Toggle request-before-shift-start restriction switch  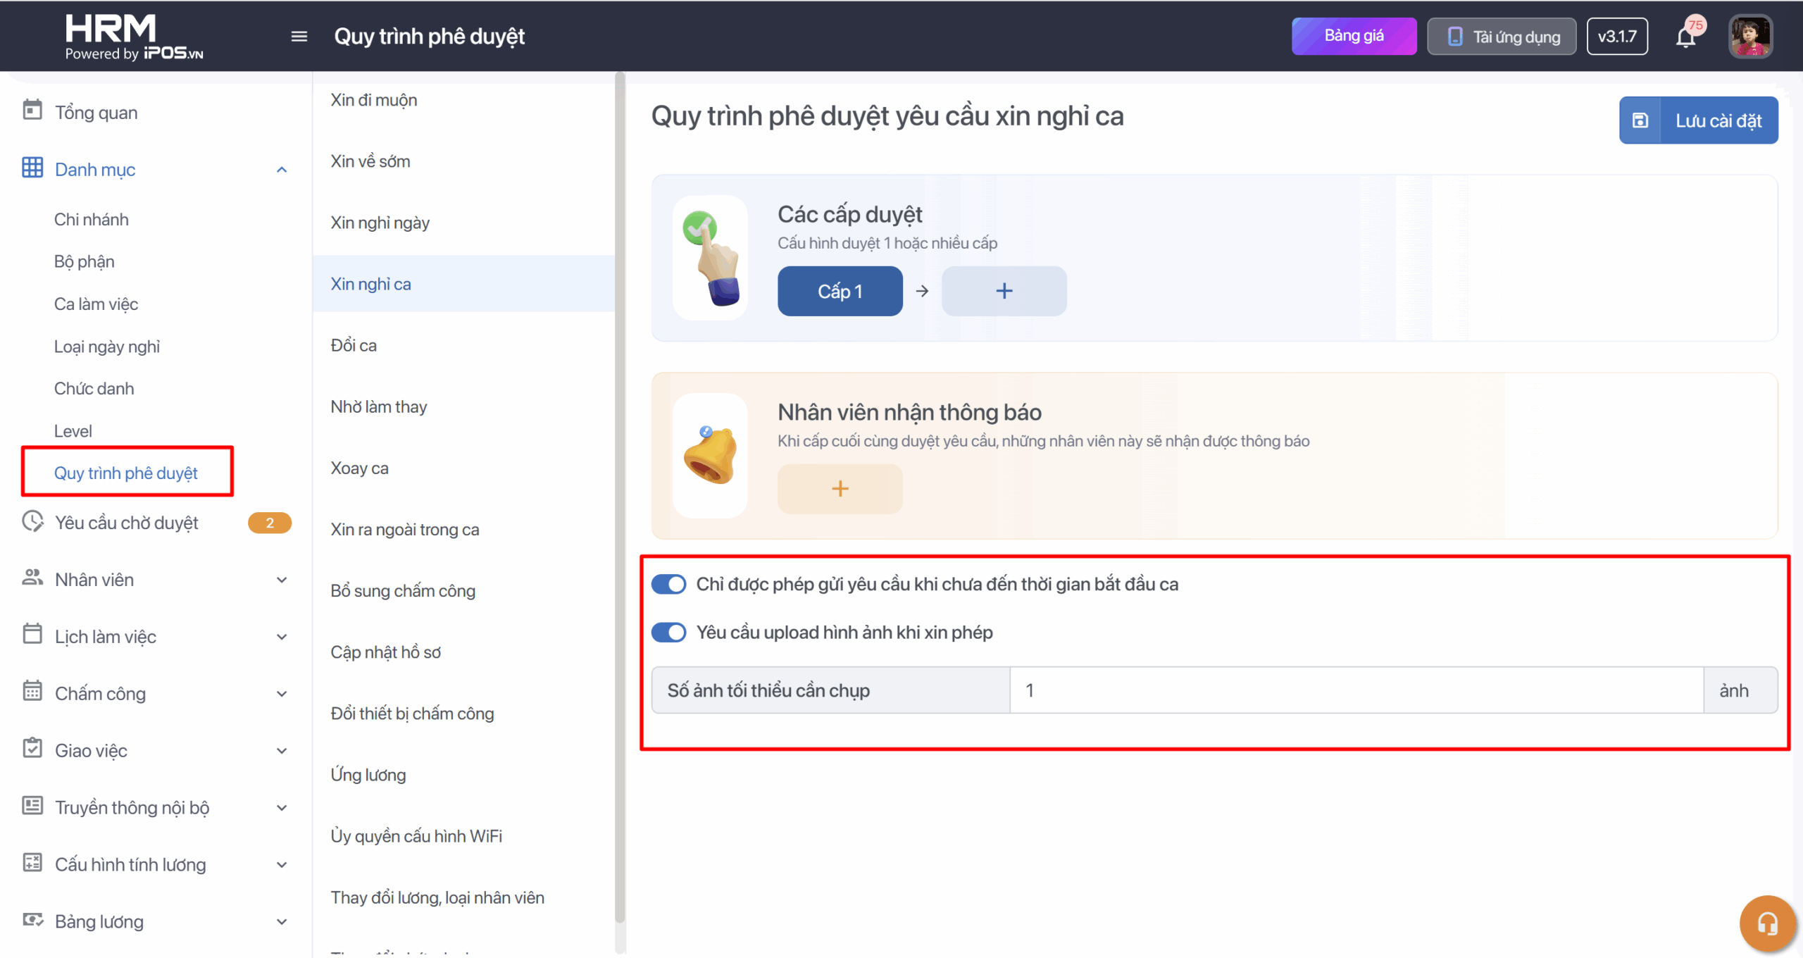668,584
